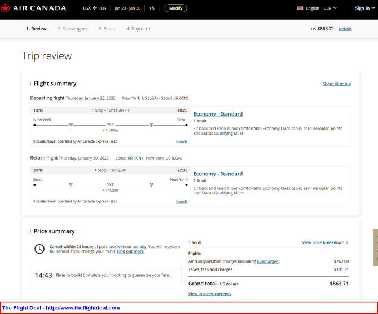The height and width of the screenshot is (314, 378).
Task: Click second Wi-Fi icon on return flight
Action: pos(151,185)
